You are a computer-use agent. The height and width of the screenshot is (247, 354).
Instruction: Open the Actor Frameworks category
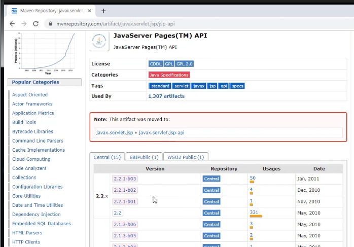pos(32,104)
